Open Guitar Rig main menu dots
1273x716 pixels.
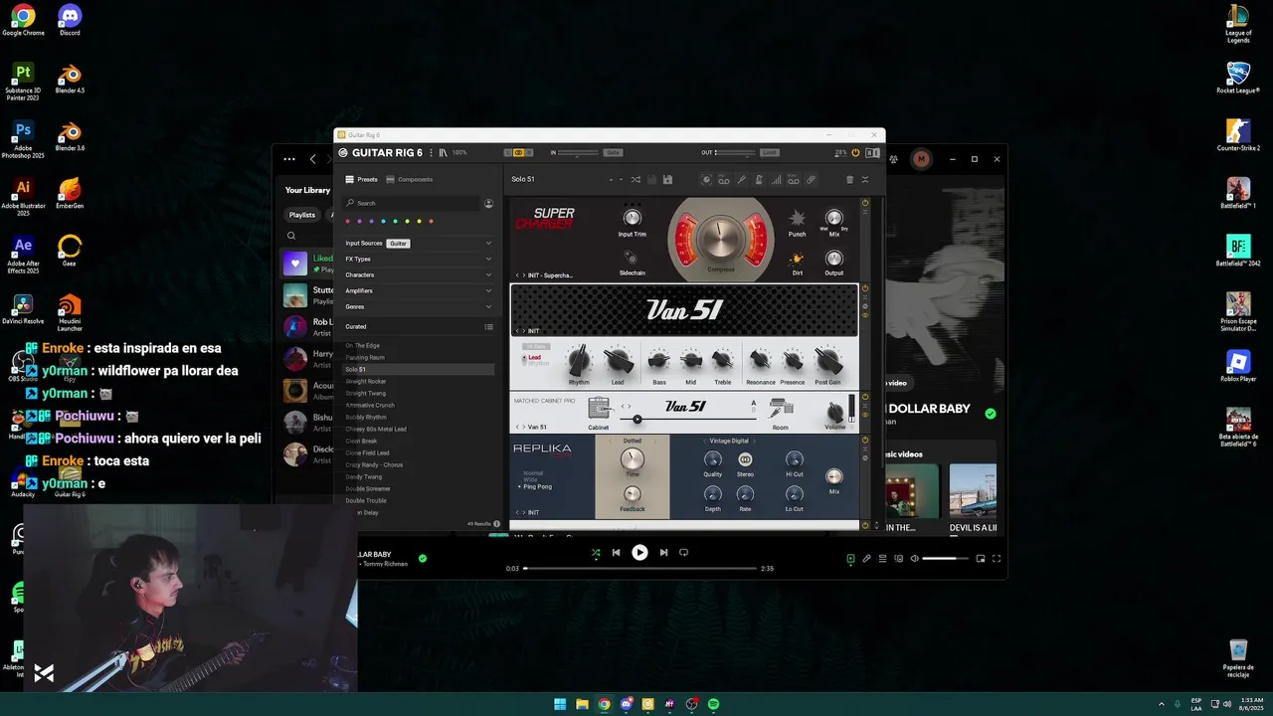[x=431, y=152]
